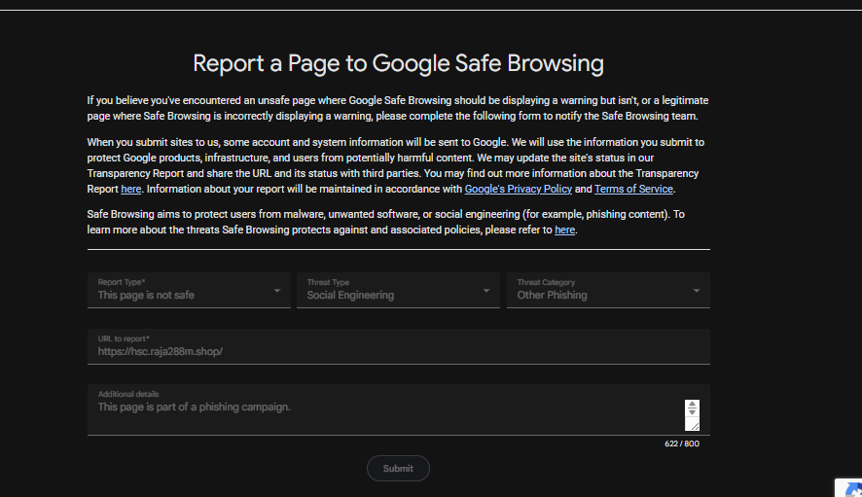Open the Terms of Service link
The image size is (862, 497).
tap(633, 189)
